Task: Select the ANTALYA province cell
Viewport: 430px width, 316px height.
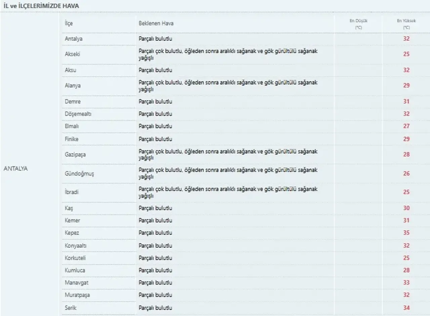Action: click(15, 169)
